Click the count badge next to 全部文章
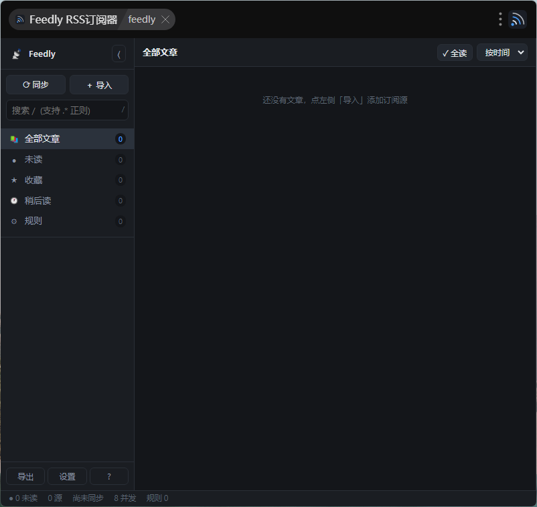 pos(121,139)
